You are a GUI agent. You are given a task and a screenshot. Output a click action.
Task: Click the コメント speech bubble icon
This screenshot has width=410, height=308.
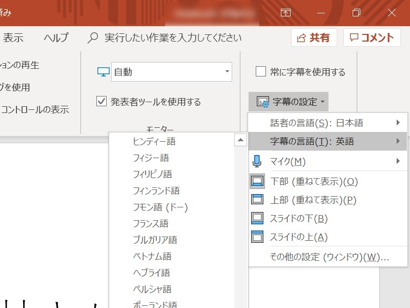(x=356, y=37)
